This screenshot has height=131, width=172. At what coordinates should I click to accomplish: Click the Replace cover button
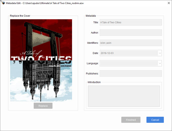(x=43, y=106)
